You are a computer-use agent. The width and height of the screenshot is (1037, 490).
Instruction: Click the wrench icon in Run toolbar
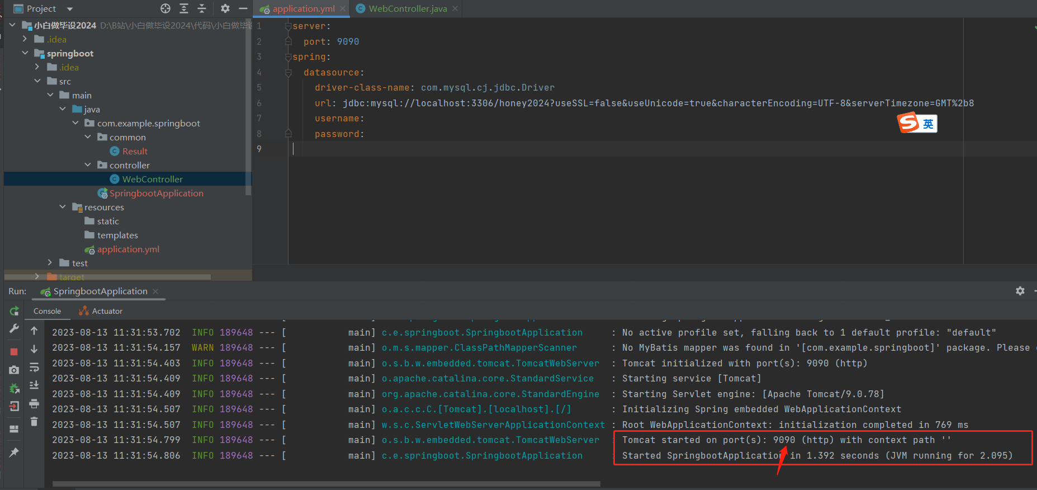coord(14,329)
